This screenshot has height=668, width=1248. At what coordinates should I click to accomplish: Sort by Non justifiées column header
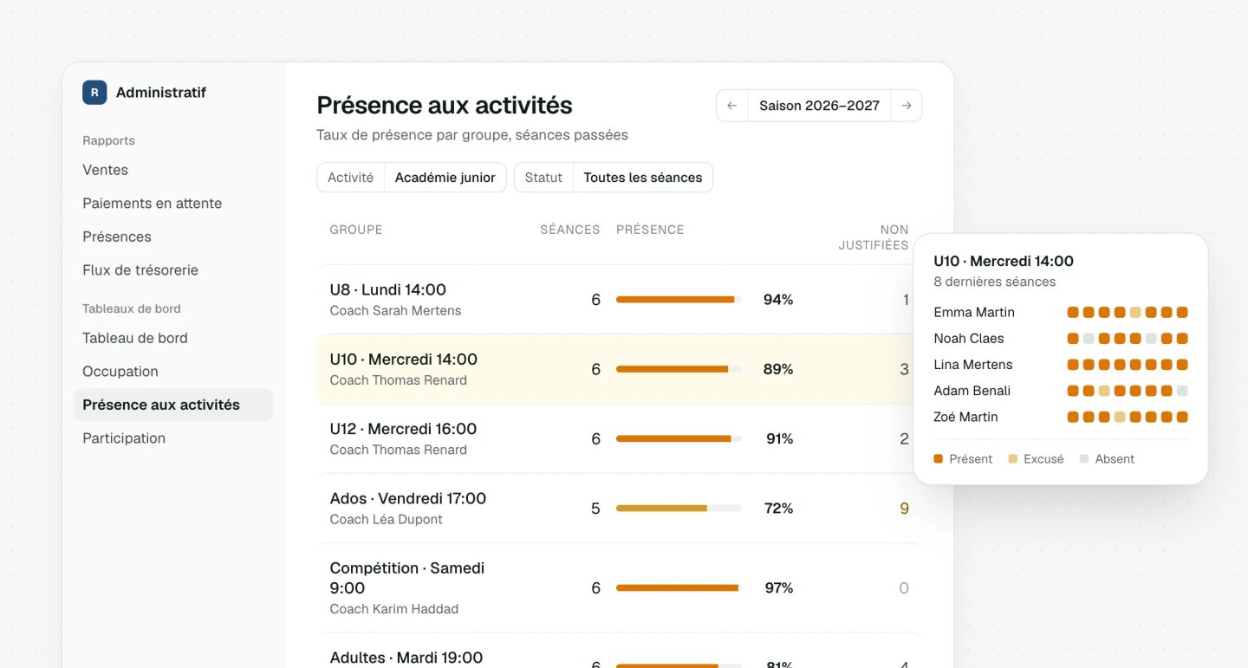pos(874,237)
